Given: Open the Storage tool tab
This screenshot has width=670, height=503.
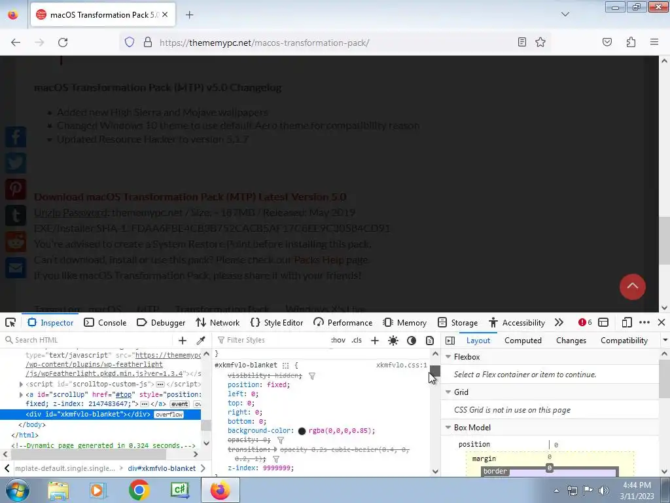Looking at the screenshot, I should coord(457,322).
